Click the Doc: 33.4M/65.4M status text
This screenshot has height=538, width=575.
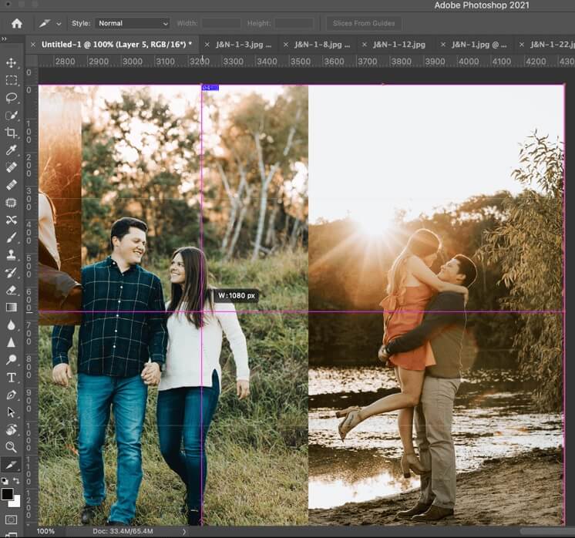pyautogui.click(x=123, y=531)
